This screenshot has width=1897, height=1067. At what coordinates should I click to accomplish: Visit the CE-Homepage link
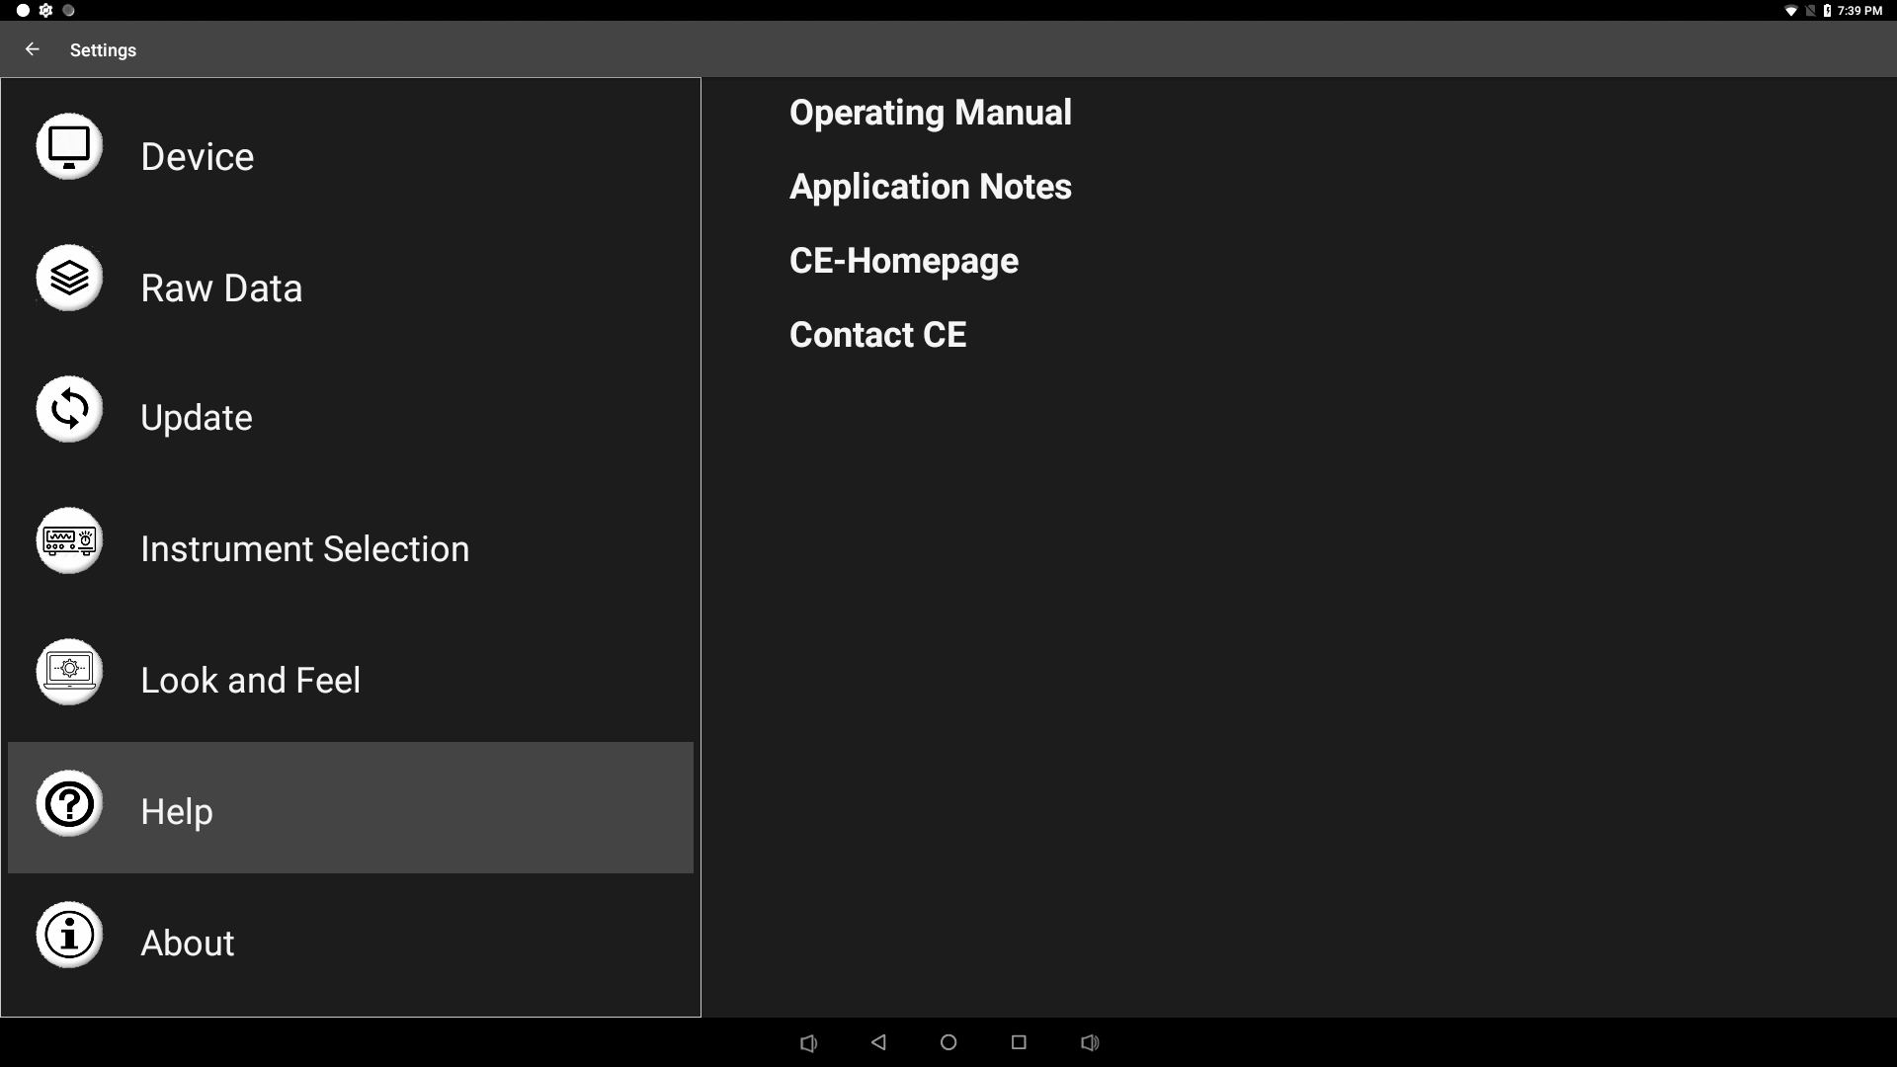click(903, 261)
